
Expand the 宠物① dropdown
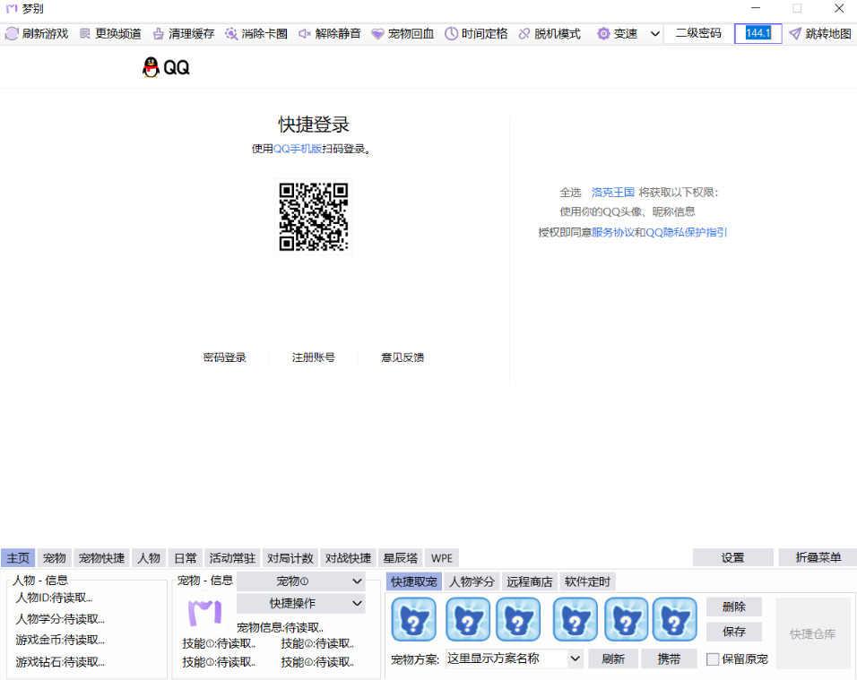click(x=301, y=582)
